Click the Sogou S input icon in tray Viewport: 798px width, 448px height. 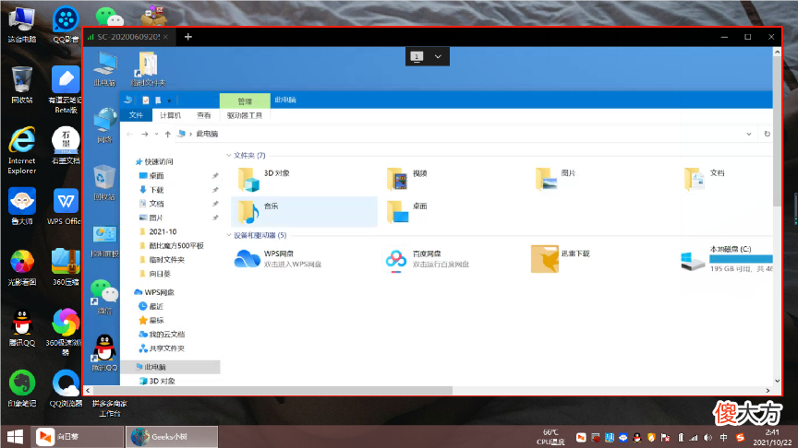[741, 437]
